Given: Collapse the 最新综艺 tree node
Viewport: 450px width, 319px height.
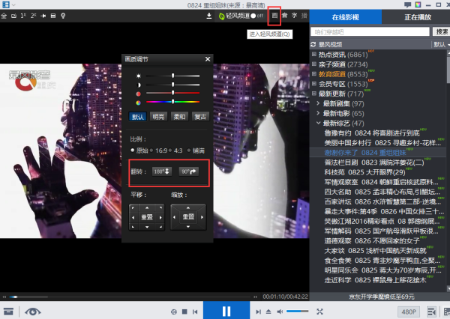Looking at the screenshot, I should (x=319, y=123).
